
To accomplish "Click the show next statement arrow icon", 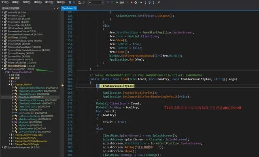I will click(141, 2).
